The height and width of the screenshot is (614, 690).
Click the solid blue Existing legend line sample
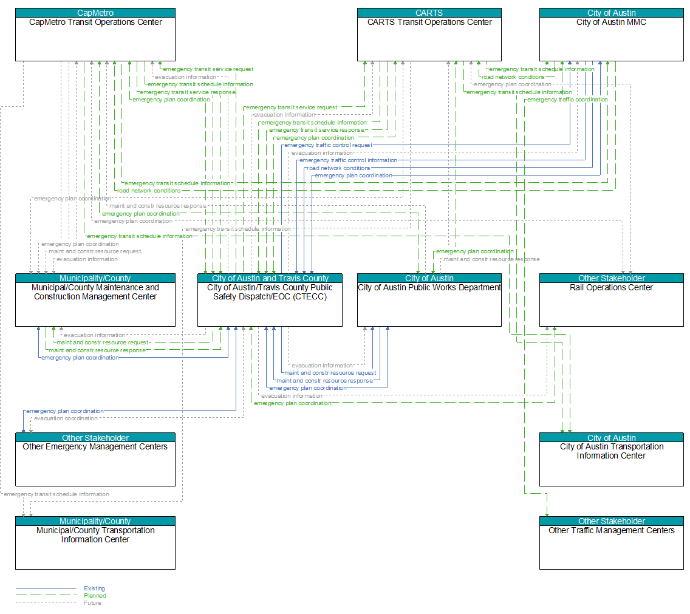click(46, 588)
